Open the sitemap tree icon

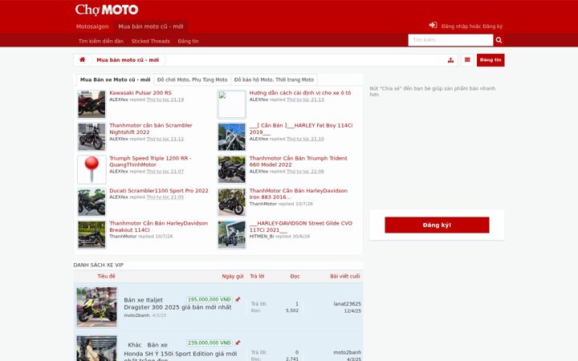(x=450, y=60)
